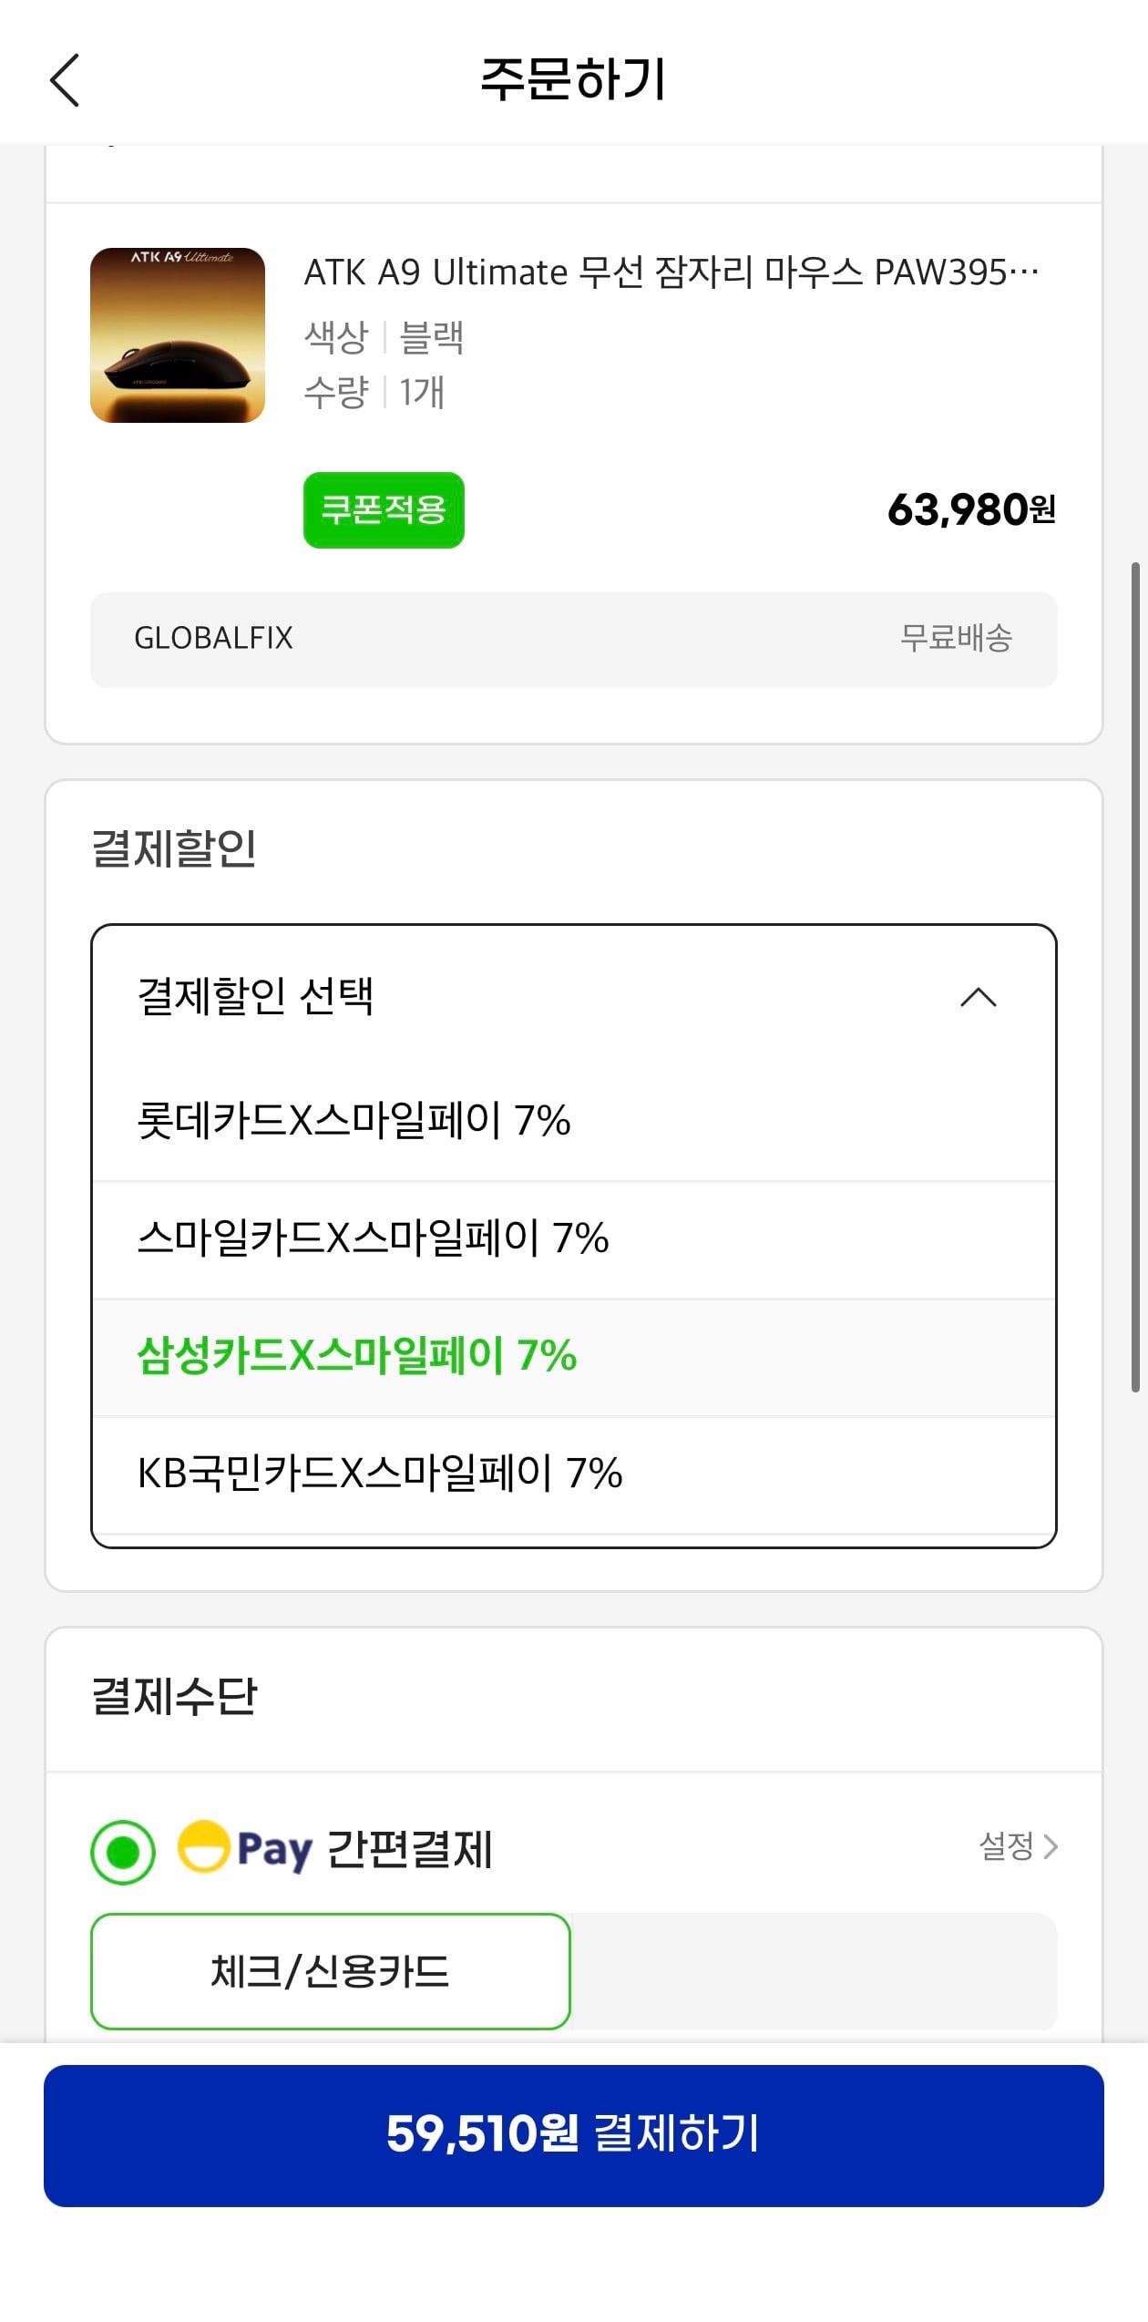Select 삼성카드X스마일페이 7% discount option
Screen dimensions: 1148x2322
click(x=357, y=1356)
